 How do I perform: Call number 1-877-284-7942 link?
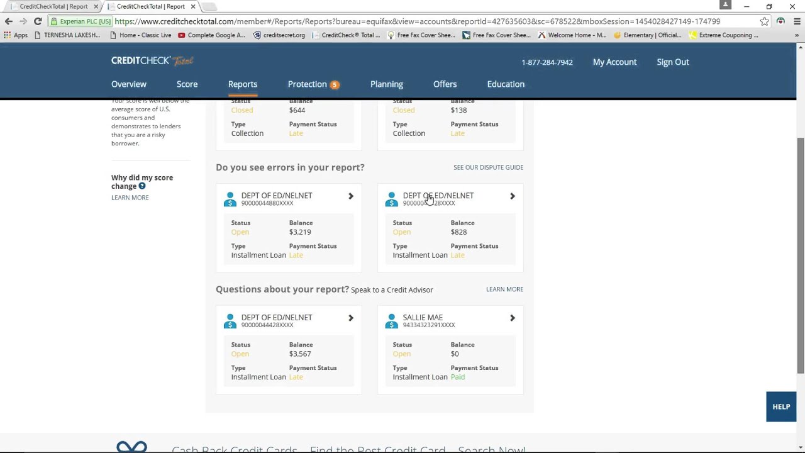click(x=547, y=62)
